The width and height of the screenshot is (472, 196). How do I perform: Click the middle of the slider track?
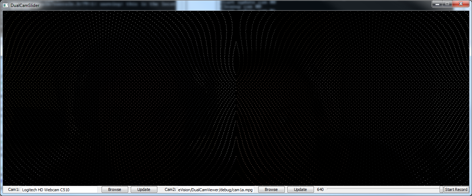click(384, 189)
